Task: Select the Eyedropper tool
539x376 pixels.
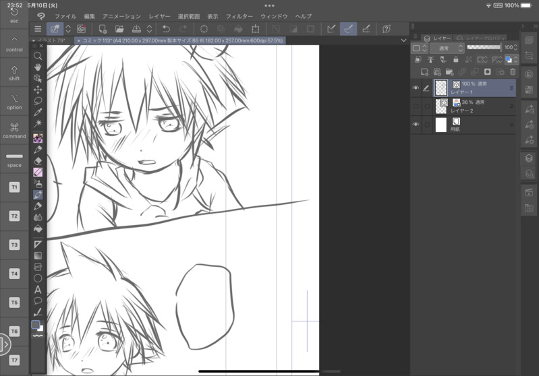Action: click(x=38, y=113)
